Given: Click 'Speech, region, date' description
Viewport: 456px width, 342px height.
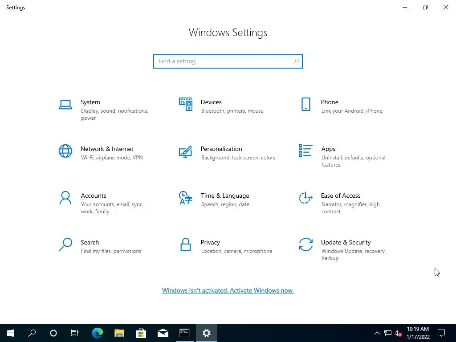Looking at the screenshot, I should tap(225, 204).
